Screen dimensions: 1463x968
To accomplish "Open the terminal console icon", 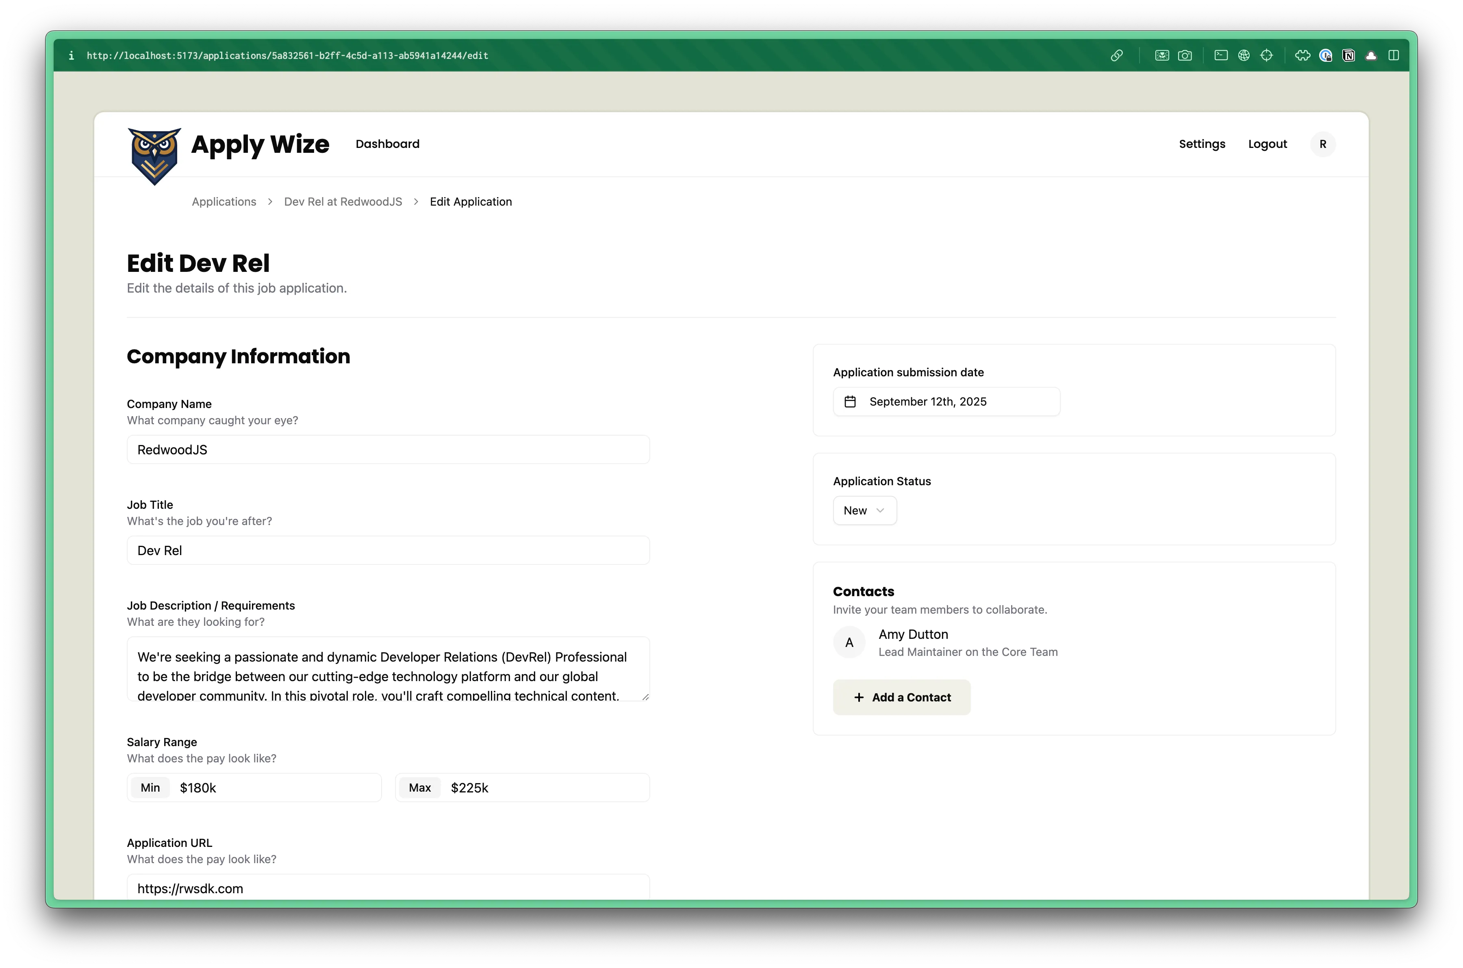I will point(1220,56).
